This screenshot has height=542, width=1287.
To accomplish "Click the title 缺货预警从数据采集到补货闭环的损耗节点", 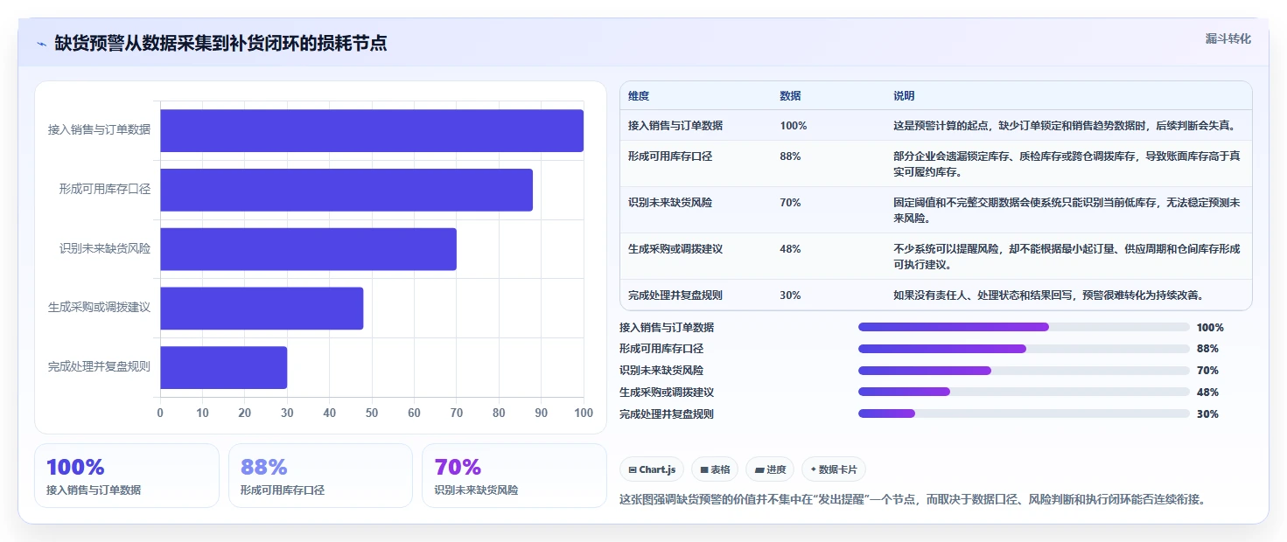I will pos(220,43).
